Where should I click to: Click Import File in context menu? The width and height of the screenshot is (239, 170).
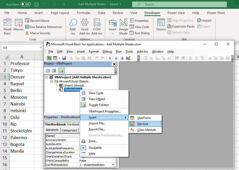pyautogui.click(x=104, y=123)
